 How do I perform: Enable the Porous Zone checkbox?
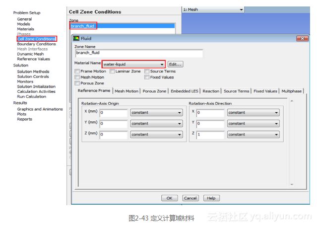(77, 83)
